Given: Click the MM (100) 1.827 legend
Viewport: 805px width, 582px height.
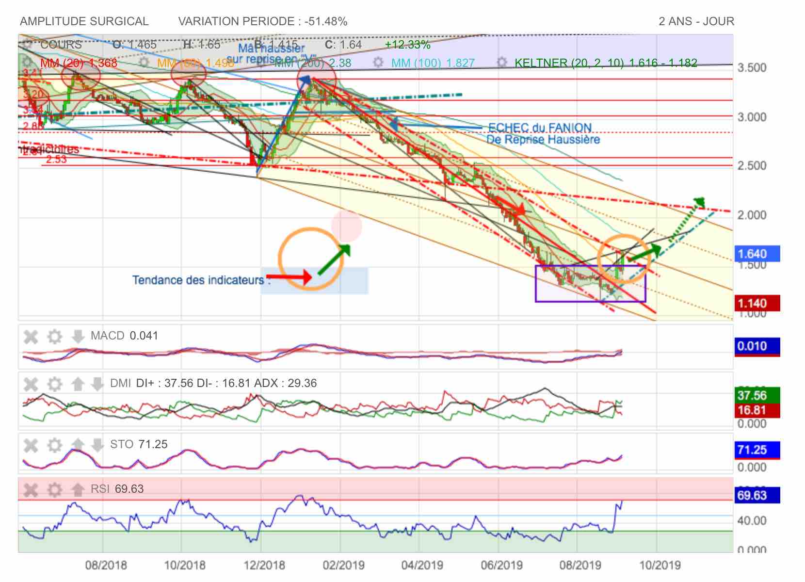Looking at the screenshot, I should click(433, 63).
